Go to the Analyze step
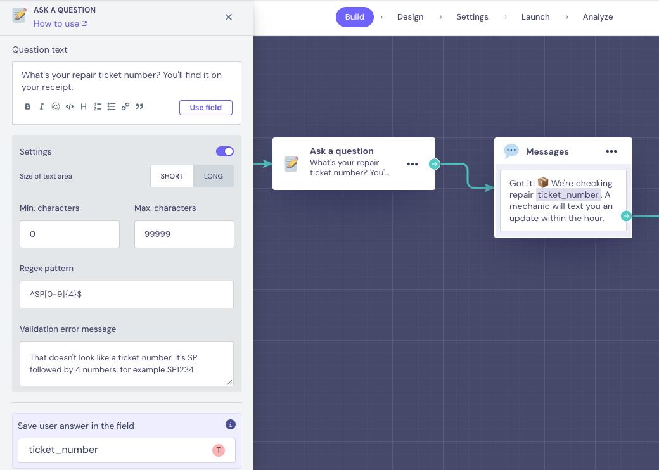 tap(598, 17)
